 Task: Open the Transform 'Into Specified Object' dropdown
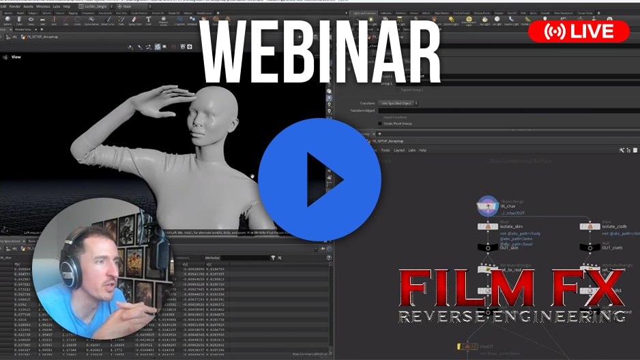[398, 103]
